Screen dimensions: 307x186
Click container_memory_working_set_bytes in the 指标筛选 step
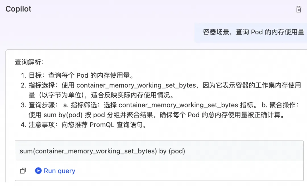click(x=178, y=105)
